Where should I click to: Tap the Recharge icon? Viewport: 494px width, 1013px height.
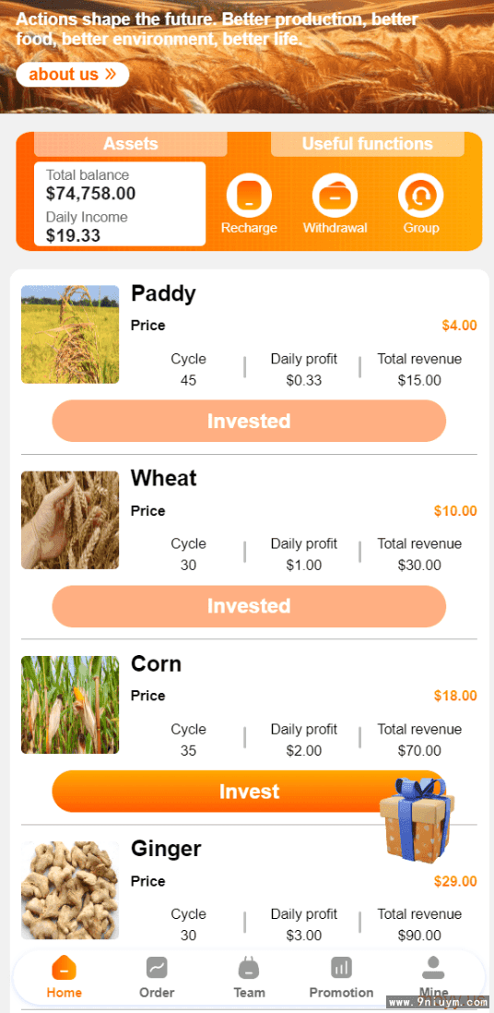(249, 196)
